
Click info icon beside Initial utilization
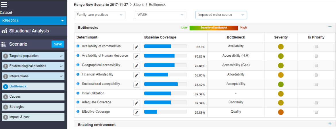[78, 93]
